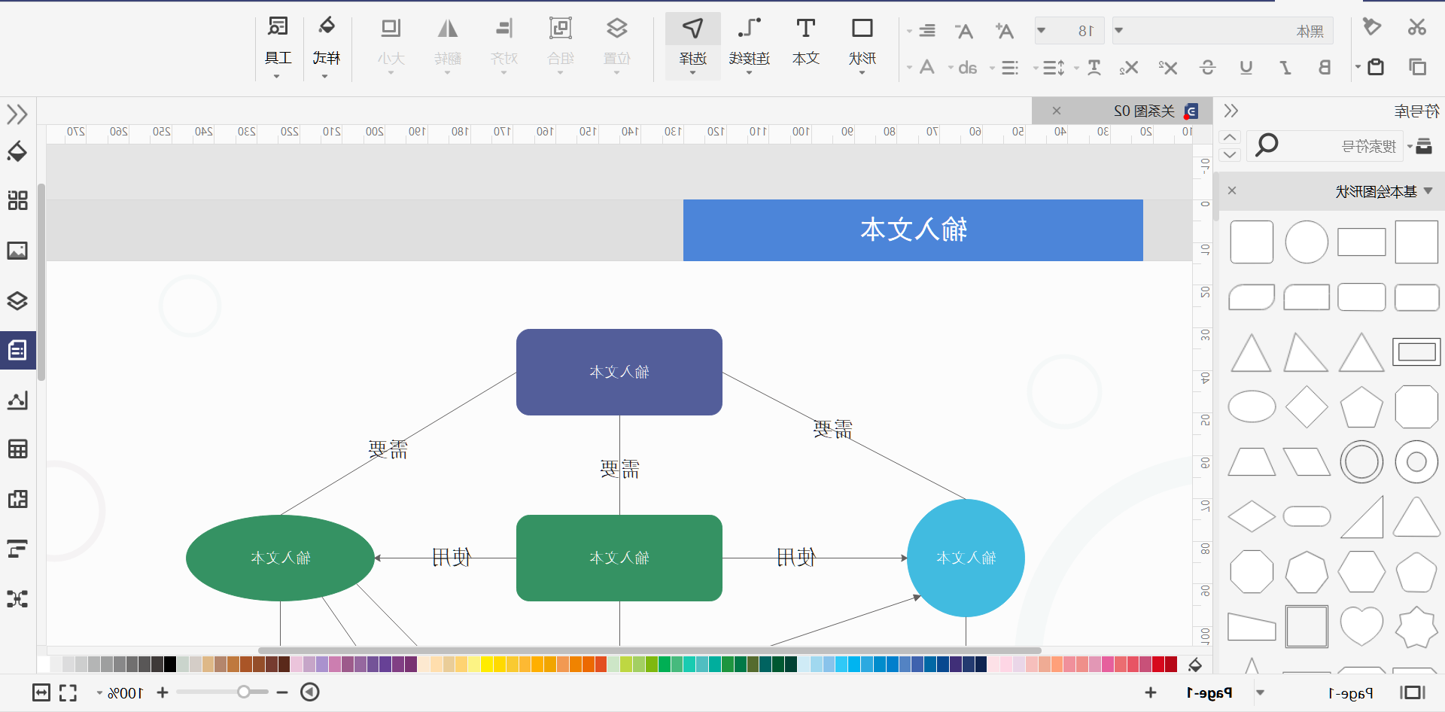
Task: Increase font size with A+ icon
Action: (x=1004, y=31)
